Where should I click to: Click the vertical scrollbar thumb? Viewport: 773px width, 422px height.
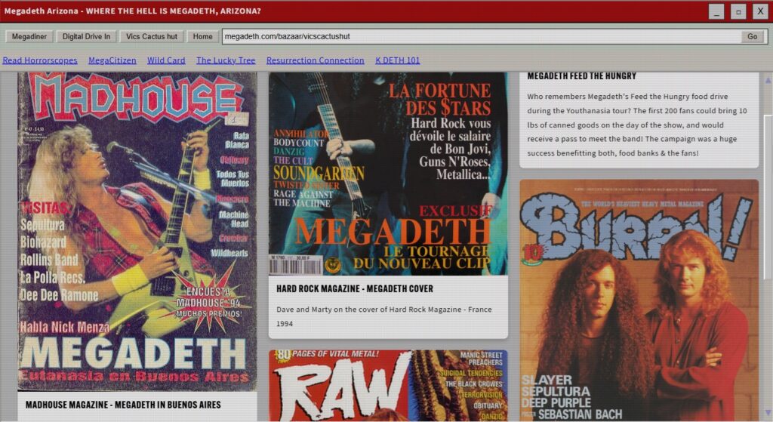pyautogui.click(x=768, y=197)
